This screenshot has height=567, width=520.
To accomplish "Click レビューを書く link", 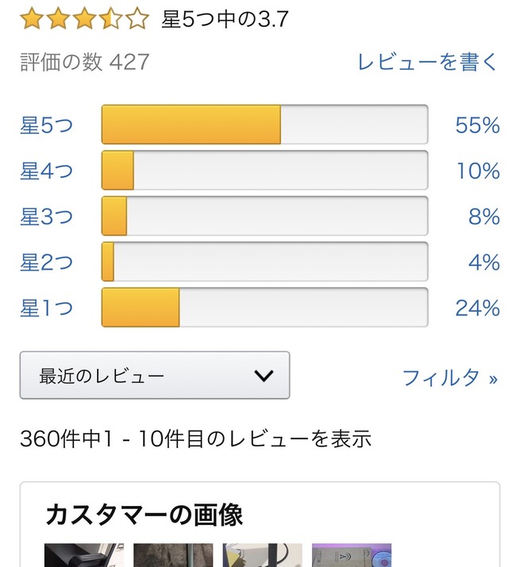I will (428, 62).
